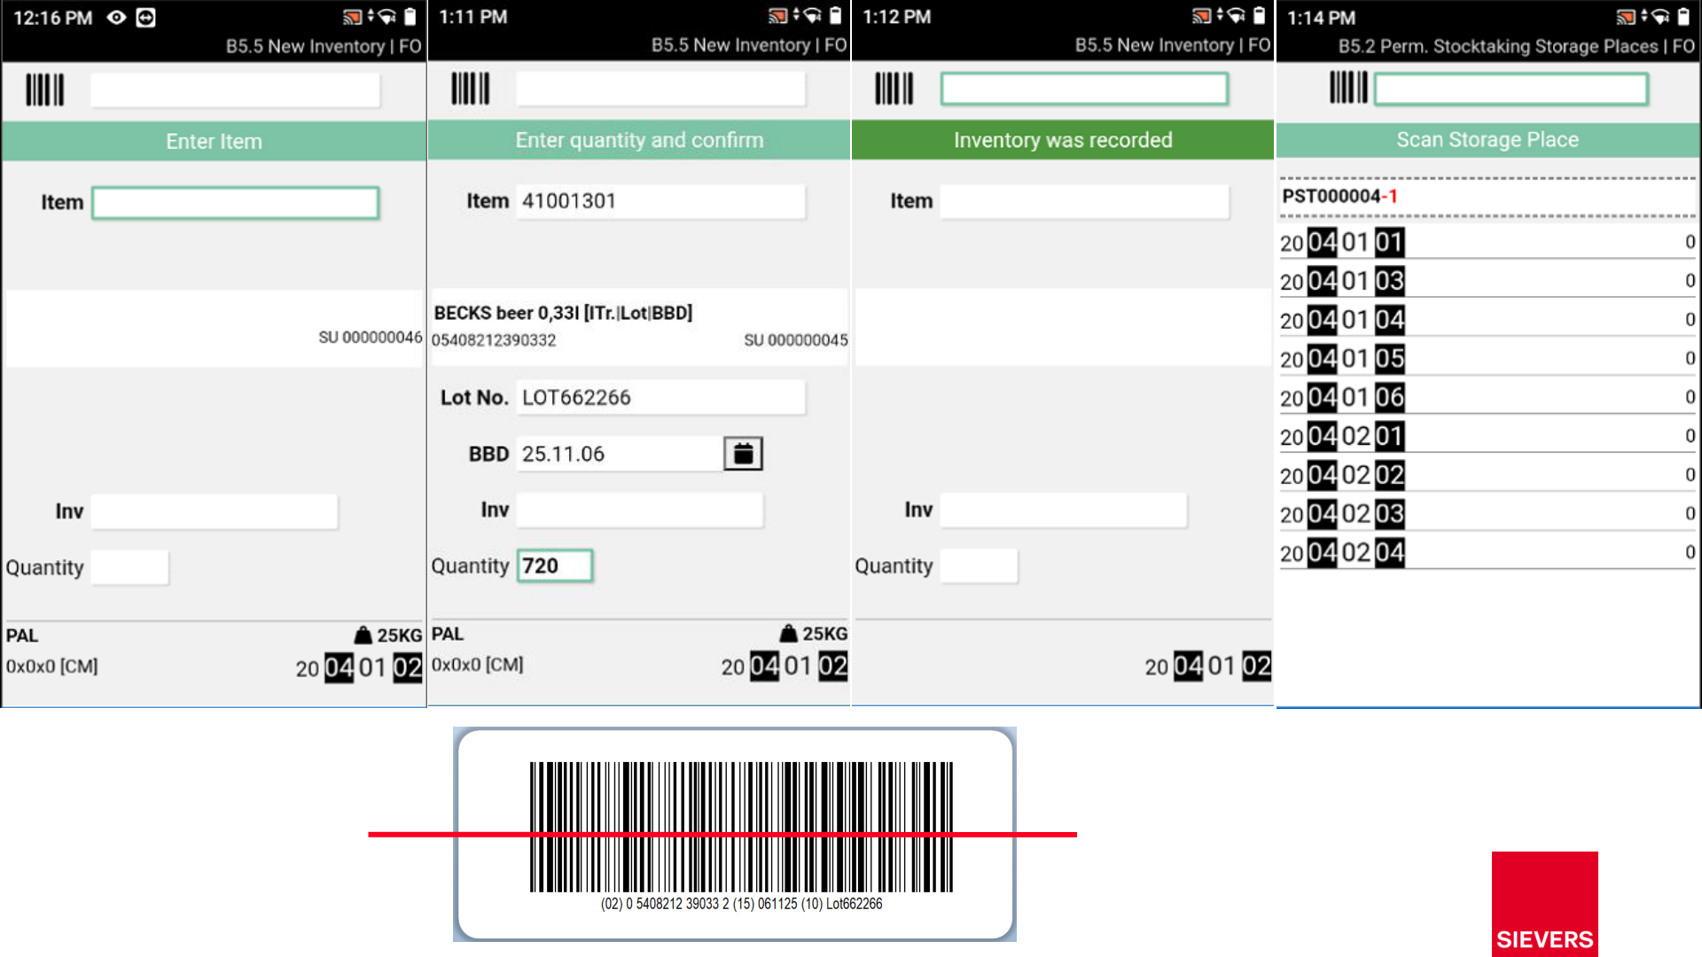Image resolution: width=1702 pixels, height=957 pixels.
Task: Tap 'Inventory was recorded' banner
Action: pyautogui.click(x=1063, y=140)
